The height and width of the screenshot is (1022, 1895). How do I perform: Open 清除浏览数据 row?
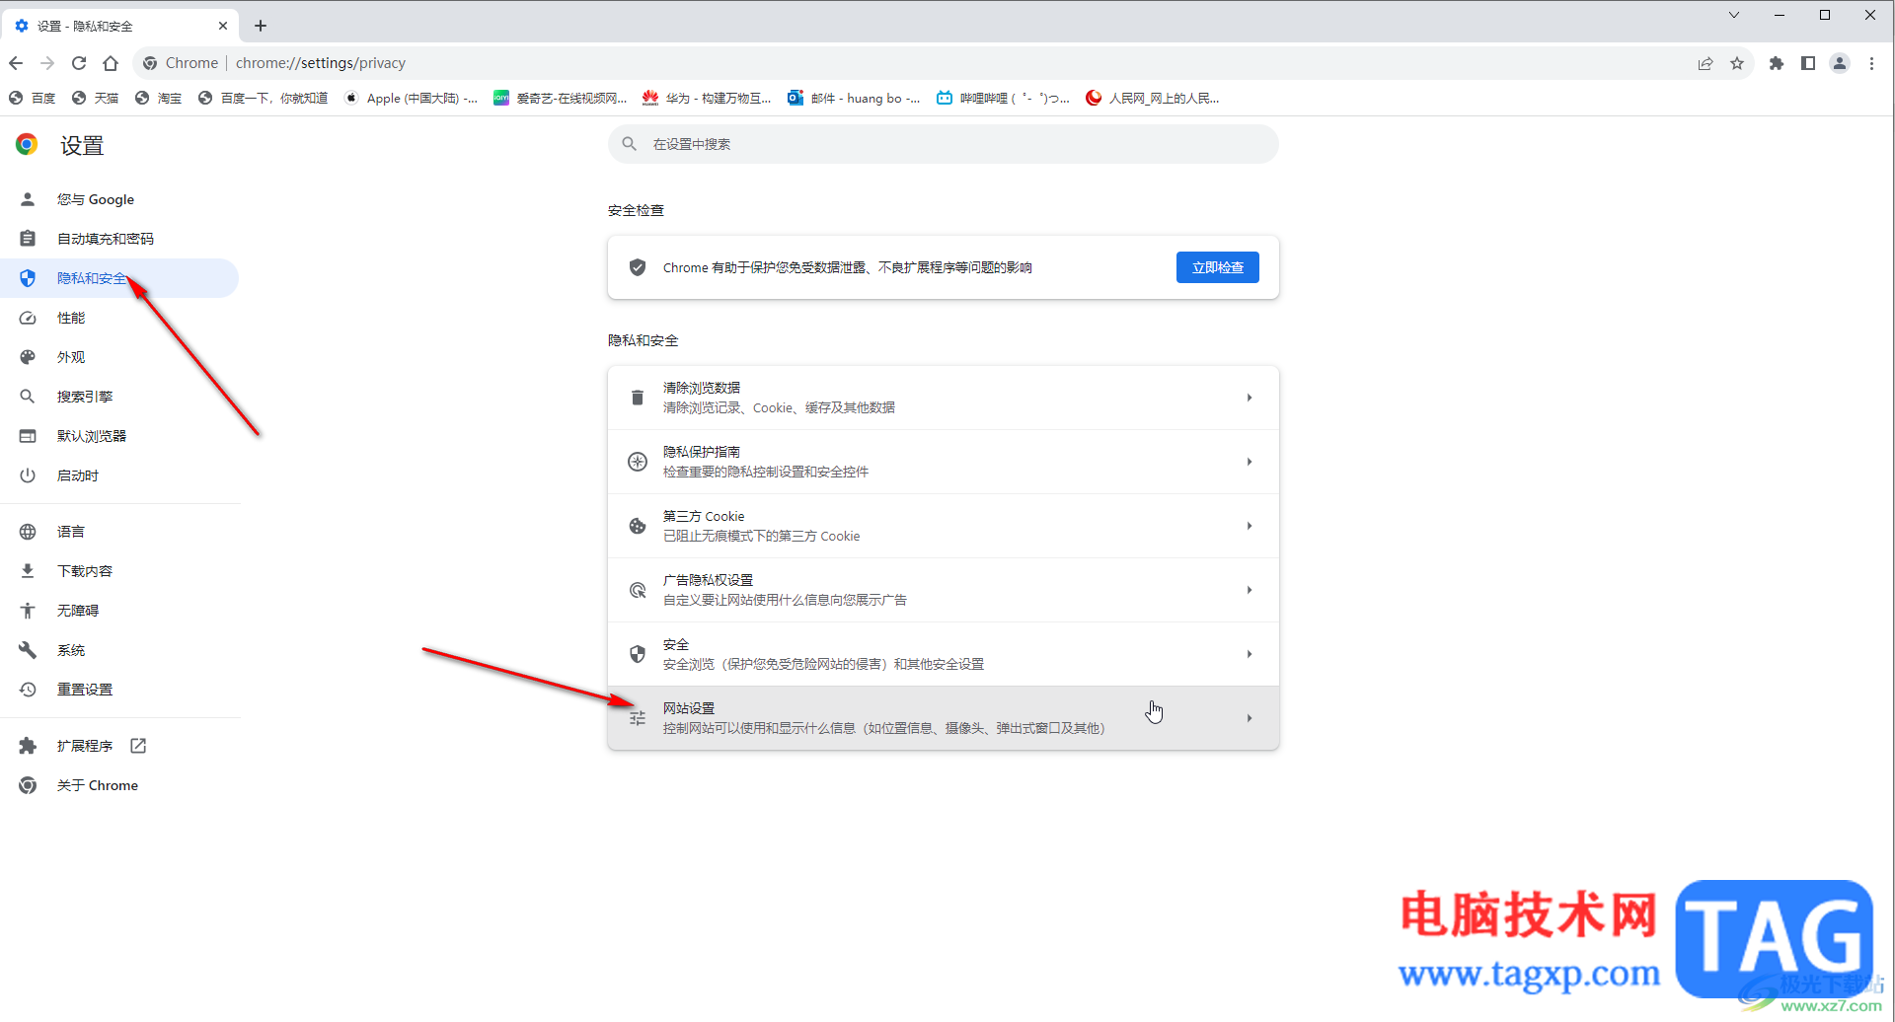943,398
